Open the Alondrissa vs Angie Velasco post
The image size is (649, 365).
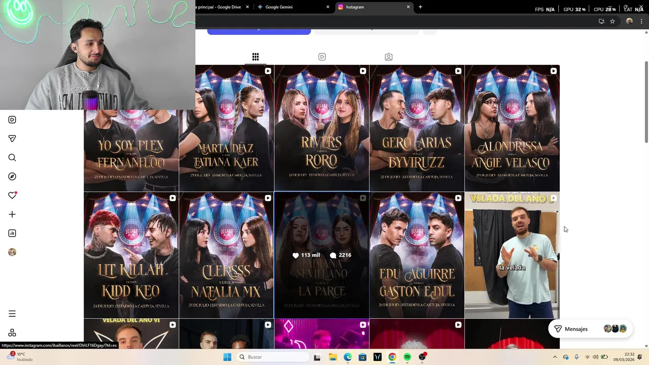click(512, 128)
